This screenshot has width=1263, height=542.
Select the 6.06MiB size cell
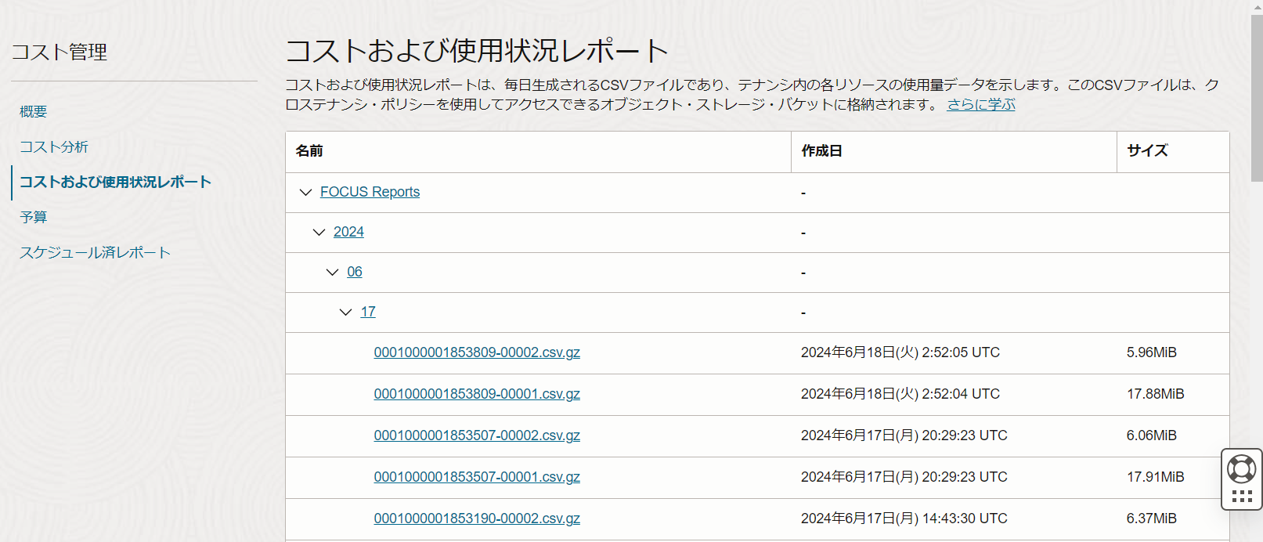tap(1152, 435)
